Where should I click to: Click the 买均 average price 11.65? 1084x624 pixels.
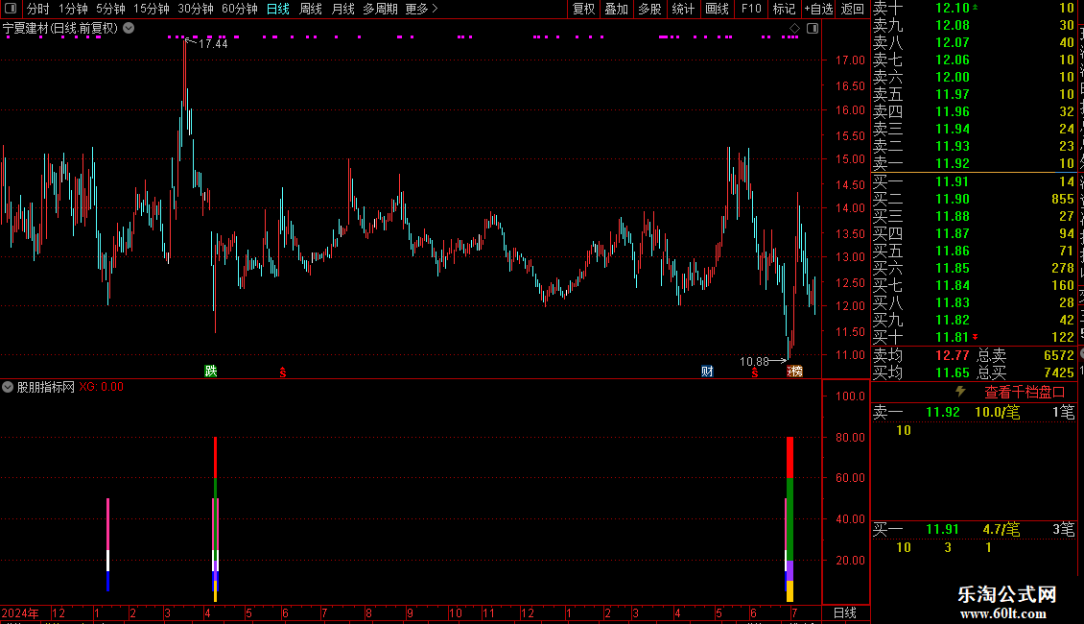click(952, 372)
